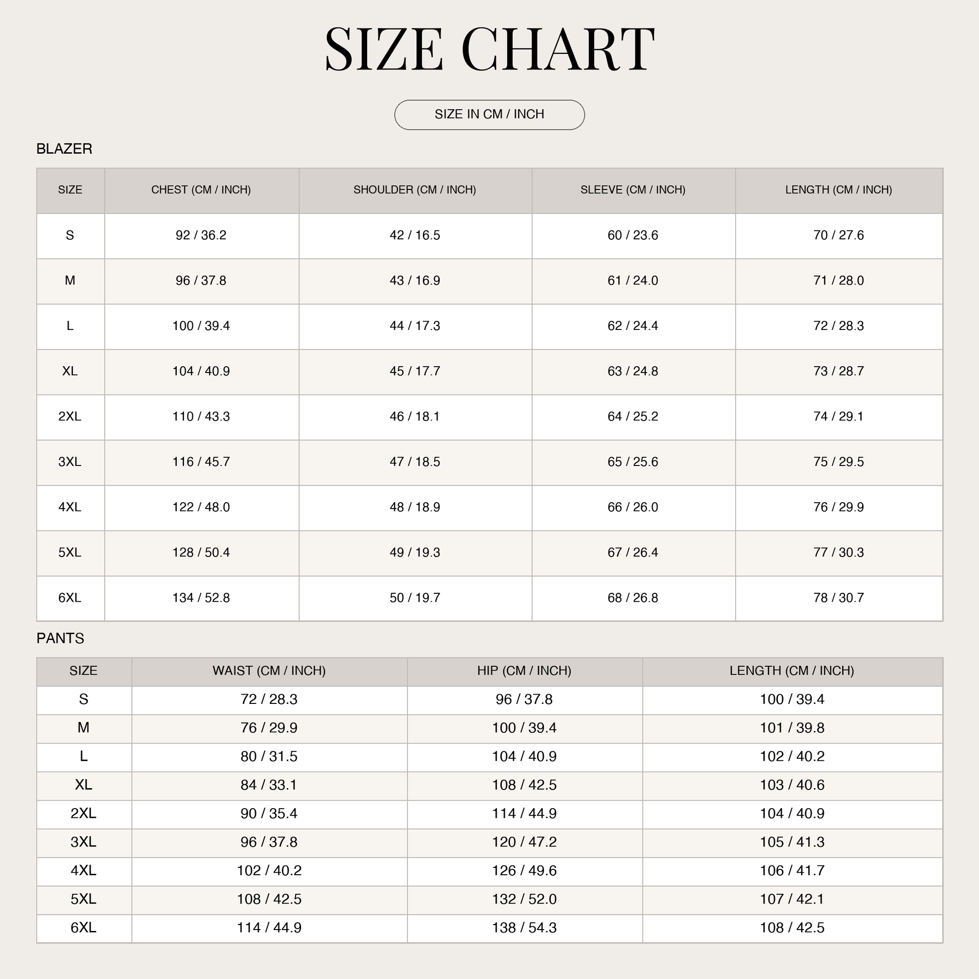Viewport: 979px width, 979px height.
Task: Click the pants waist value 72 / 28.3
Action: [269, 699]
